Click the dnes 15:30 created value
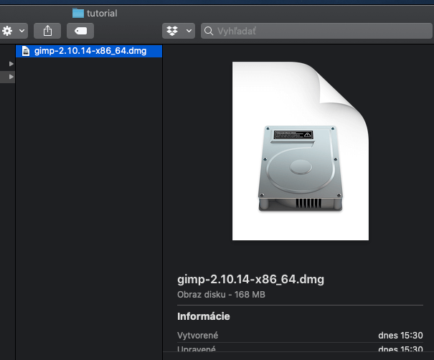 pyautogui.click(x=400, y=336)
